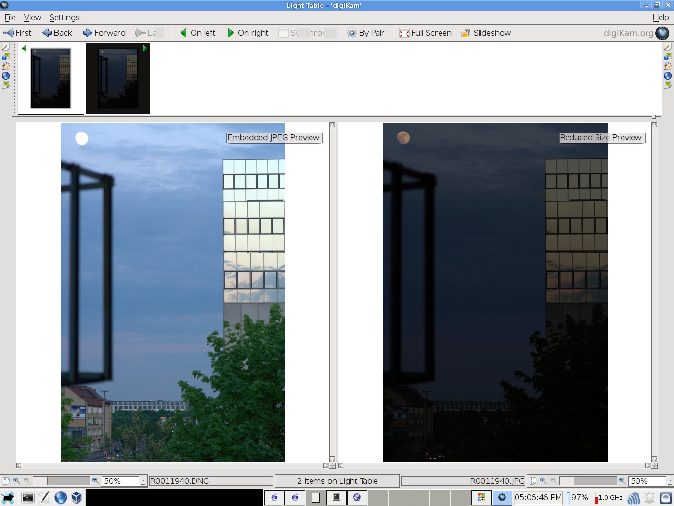Open the Settings menu
674x506 pixels.
tap(65, 17)
